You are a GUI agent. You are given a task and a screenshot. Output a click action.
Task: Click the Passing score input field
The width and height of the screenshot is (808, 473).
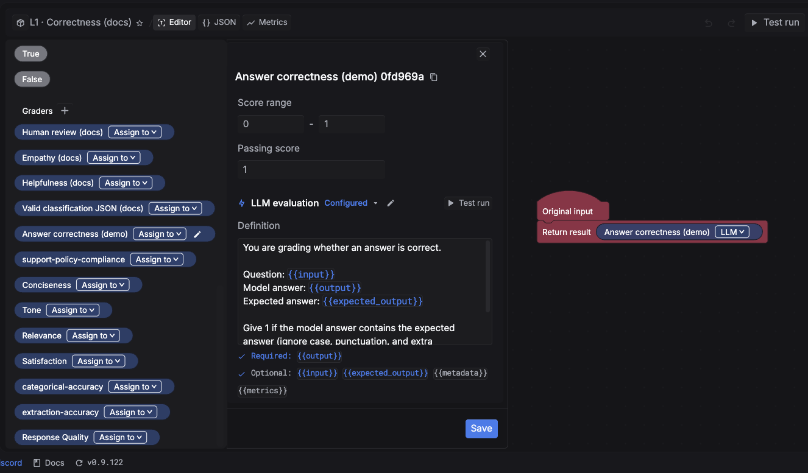click(x=311, y=169)
